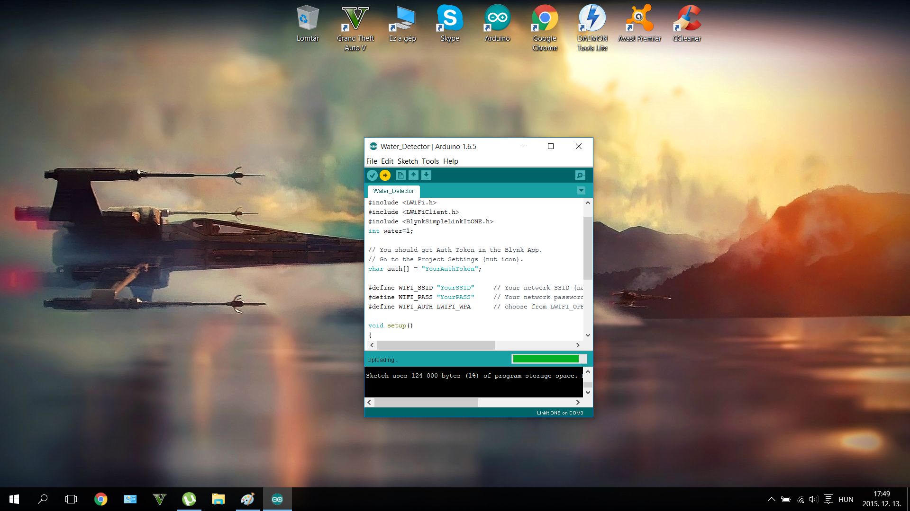Open taskbar Search magnifier

click(43, 499)
